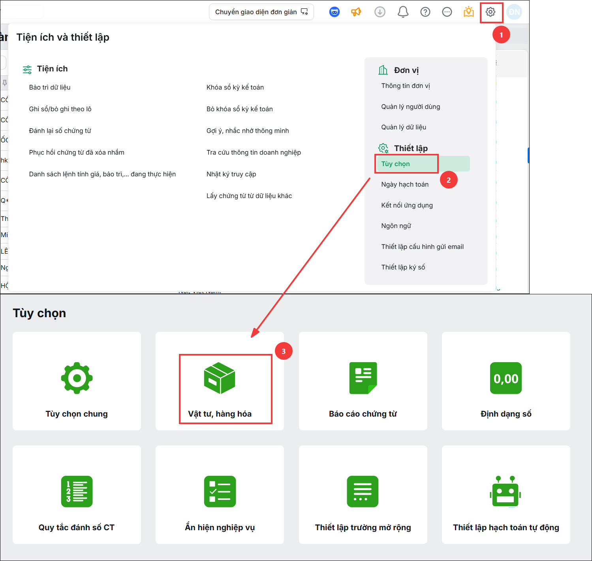The height and width of the screenshot is (561, 592).
Task: Click the Thiết lập gear icon
Action: point(383,148)
